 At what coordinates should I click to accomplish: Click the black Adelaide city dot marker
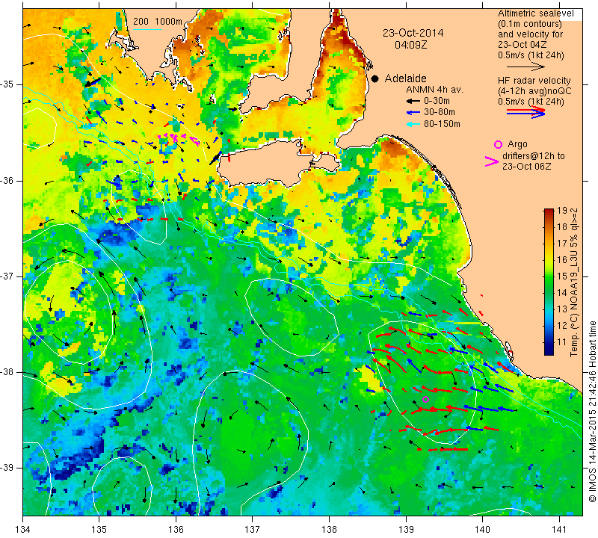tap(375, 78)
